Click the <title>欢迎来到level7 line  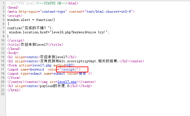(x=35, y=45)
